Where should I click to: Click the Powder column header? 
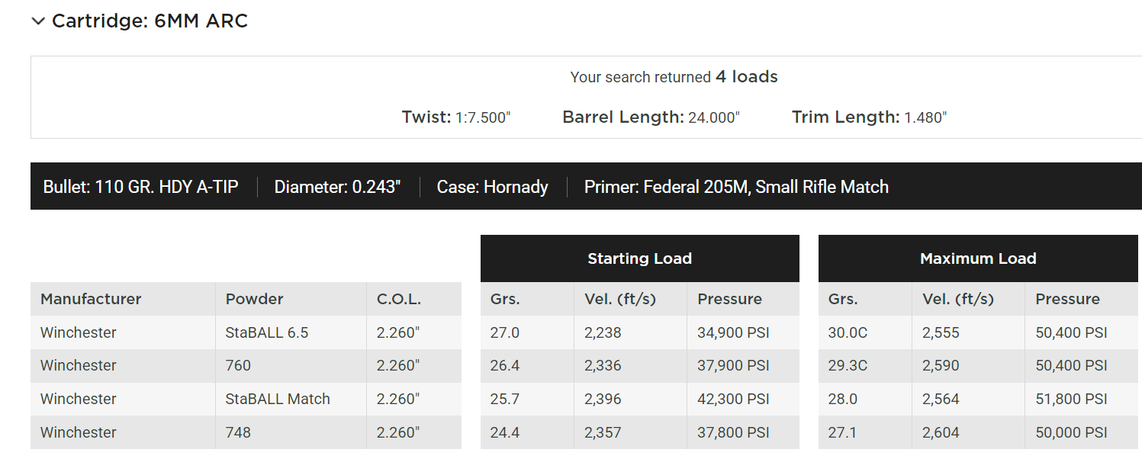coord(254,299)
